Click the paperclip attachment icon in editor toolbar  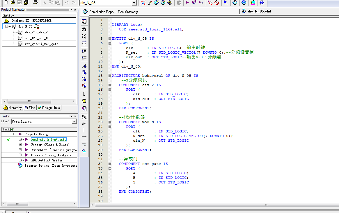point(84,94)
